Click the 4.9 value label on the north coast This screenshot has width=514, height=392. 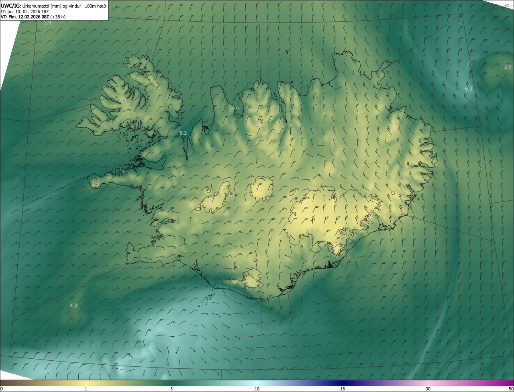coord(235,108)
